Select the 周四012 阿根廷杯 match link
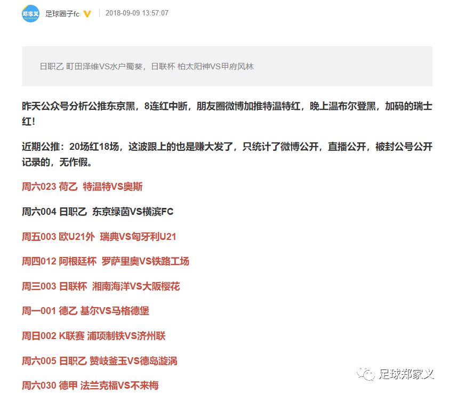The height and width of the screenshot is (394, 449). [107, 261]
